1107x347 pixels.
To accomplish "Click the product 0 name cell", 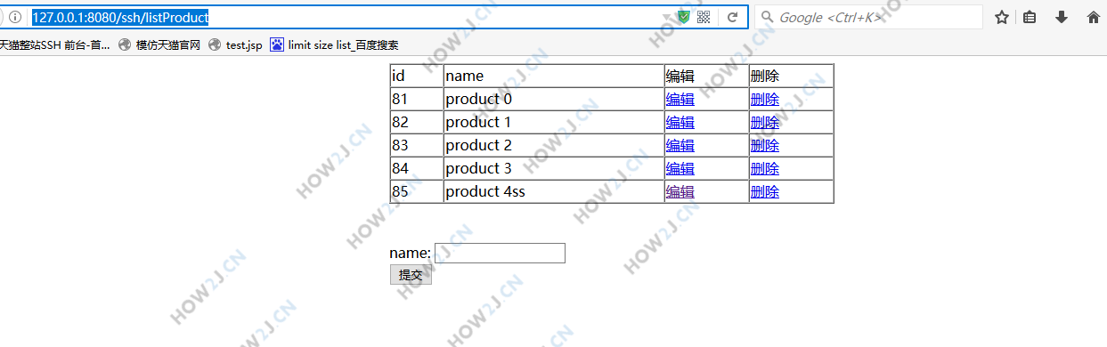I will (554, 99).
